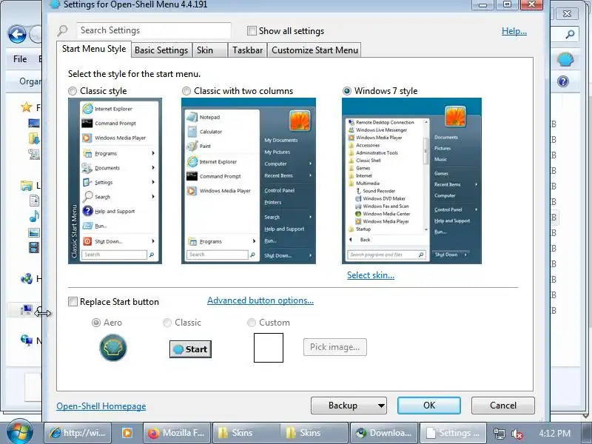The image size is (592, 444).
Task: Click the Cancel button
Action: (503, 406)
